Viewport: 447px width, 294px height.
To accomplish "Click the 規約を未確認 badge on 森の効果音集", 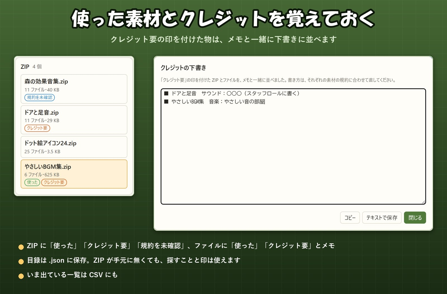I will click(x=40, y=97).
